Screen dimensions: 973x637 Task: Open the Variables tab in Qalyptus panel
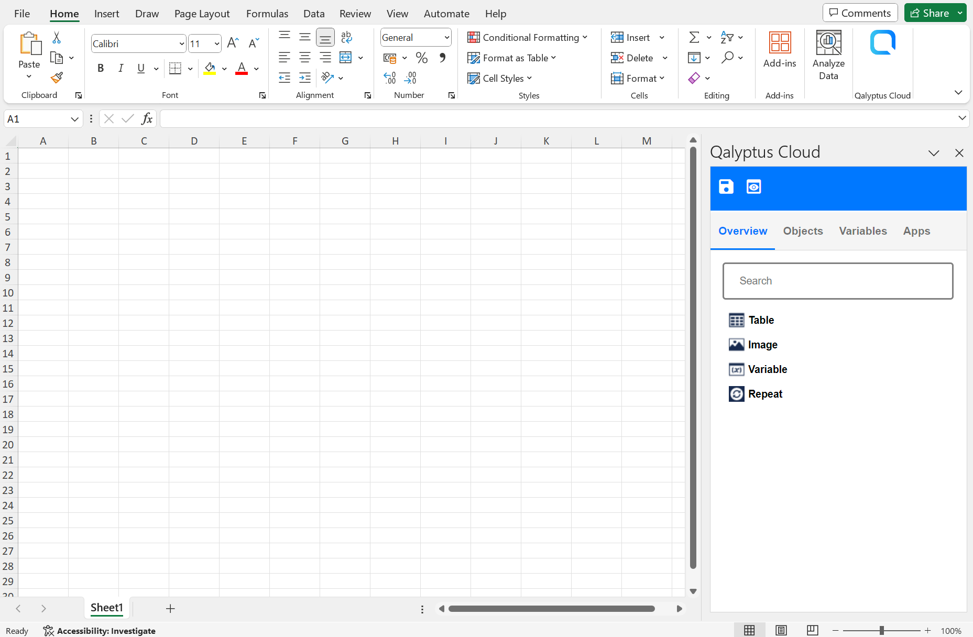(x=862, y=230)
